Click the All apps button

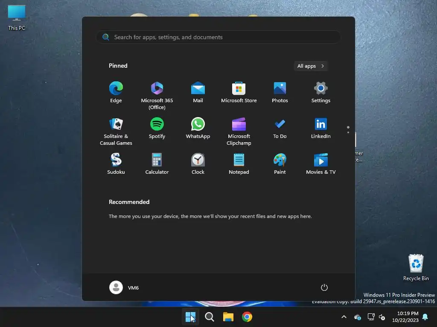pos(311,66)
